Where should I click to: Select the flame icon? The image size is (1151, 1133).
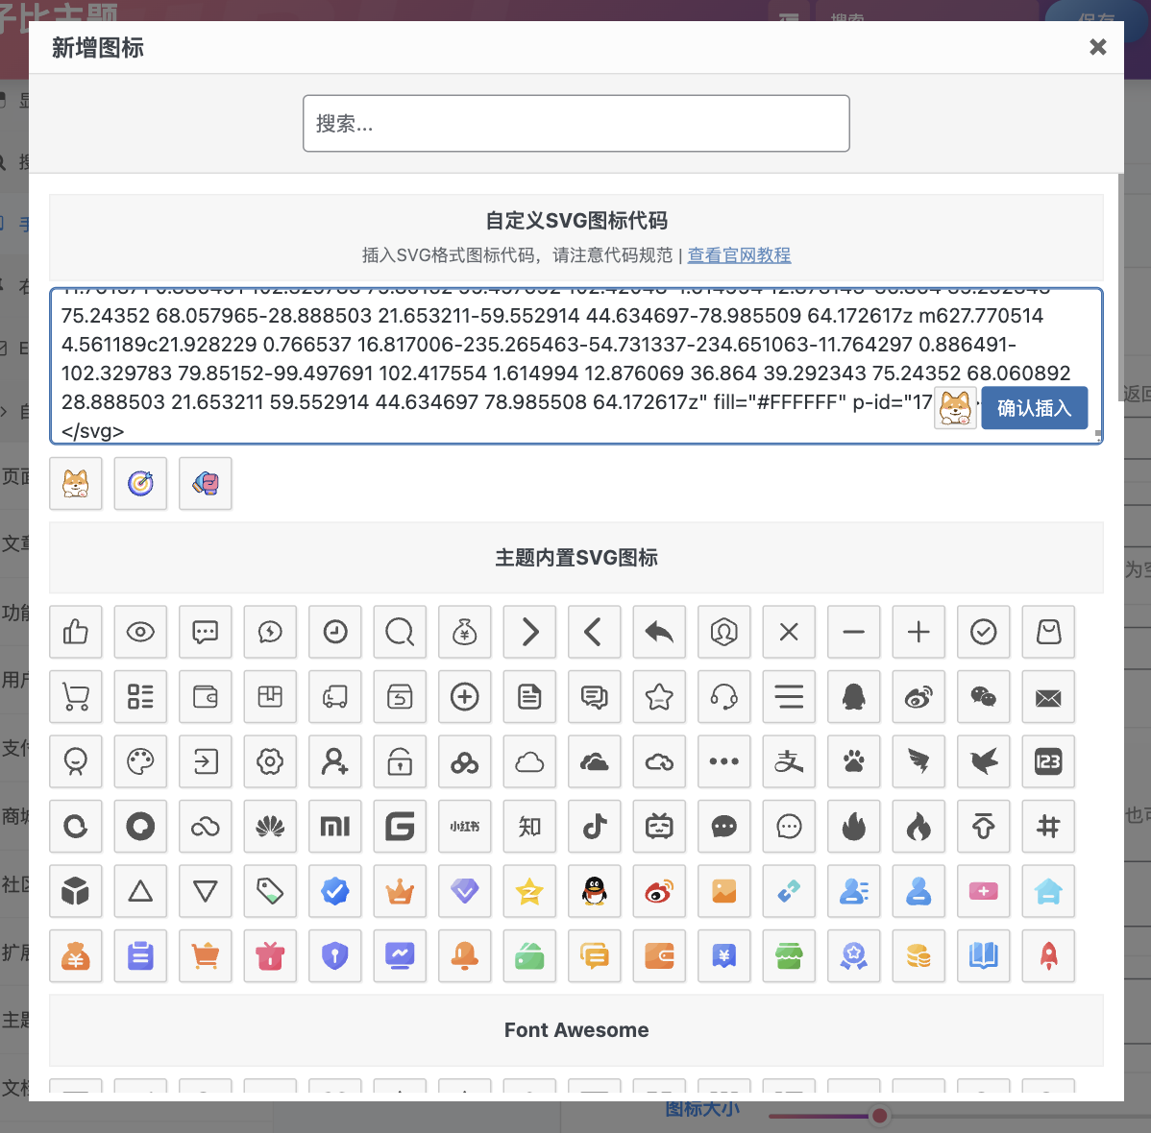(x=854, y=827)
